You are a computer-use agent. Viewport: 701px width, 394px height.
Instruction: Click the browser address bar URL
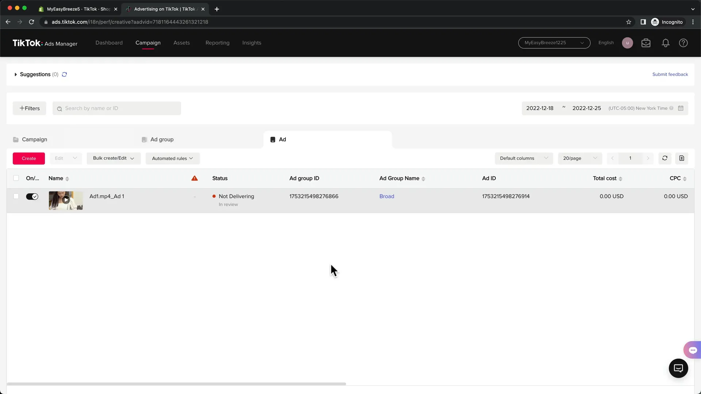pyautogui.click(x=130, y=22)
